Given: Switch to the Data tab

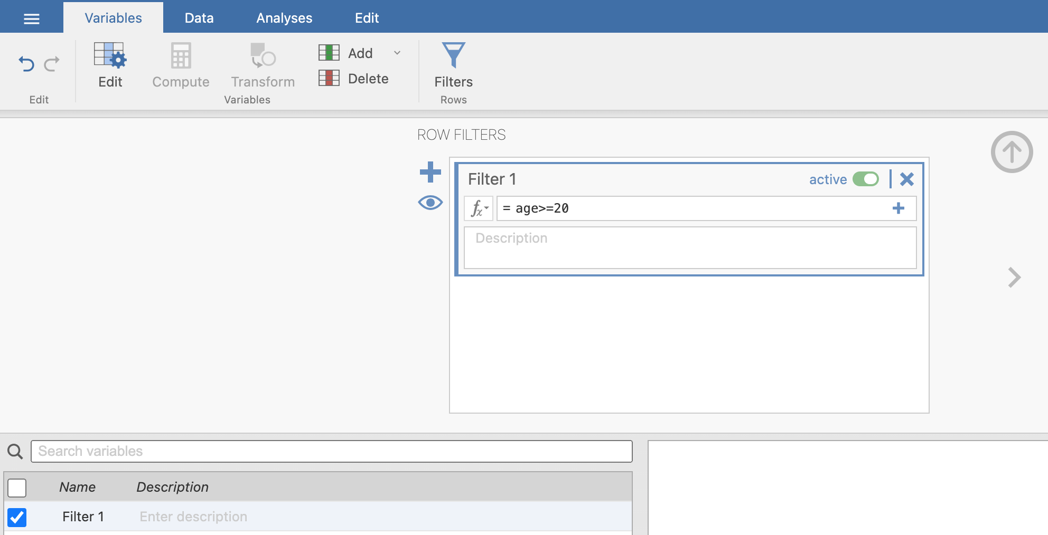Looking at the screenshot, I should pyautogui.click(x=199, y=17).
